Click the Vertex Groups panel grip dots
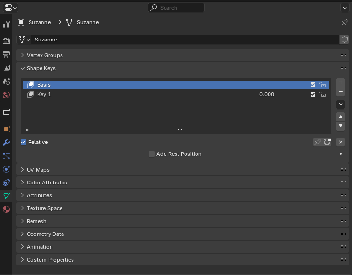352x275 pixels. click(x=343, y=55)
